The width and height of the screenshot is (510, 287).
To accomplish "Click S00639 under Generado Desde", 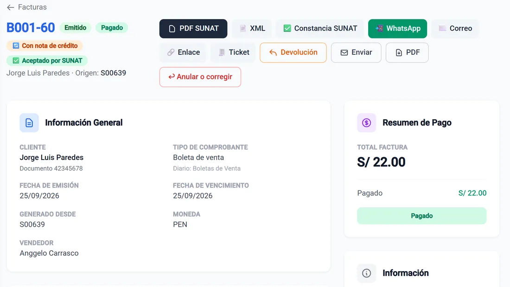I will pos(32,224).
